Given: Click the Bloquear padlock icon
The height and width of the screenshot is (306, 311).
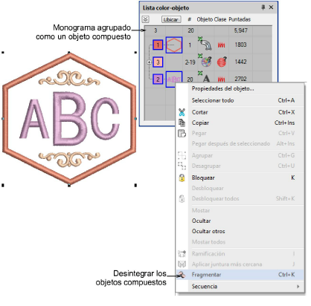Looking at the screenshot, I should point(182,178).
